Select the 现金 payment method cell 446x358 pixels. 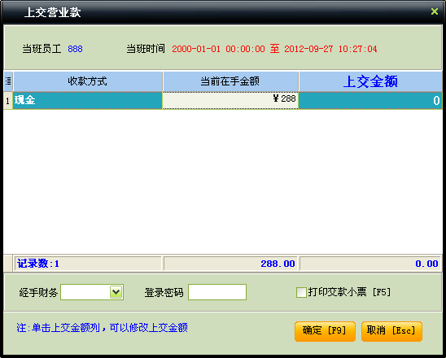88,100
